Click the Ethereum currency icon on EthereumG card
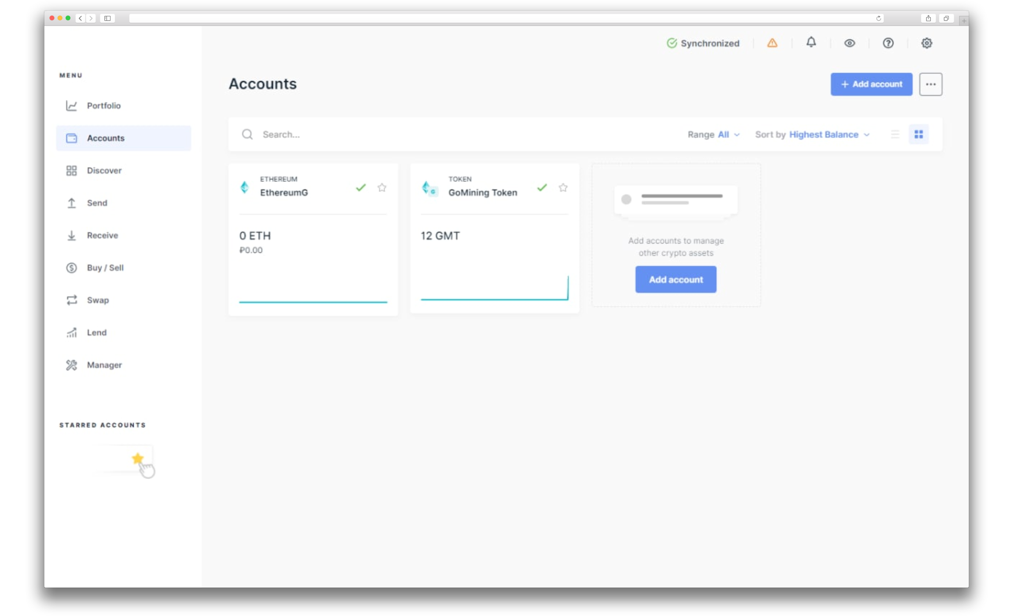 pyautogui.click(x=245, y=187)
